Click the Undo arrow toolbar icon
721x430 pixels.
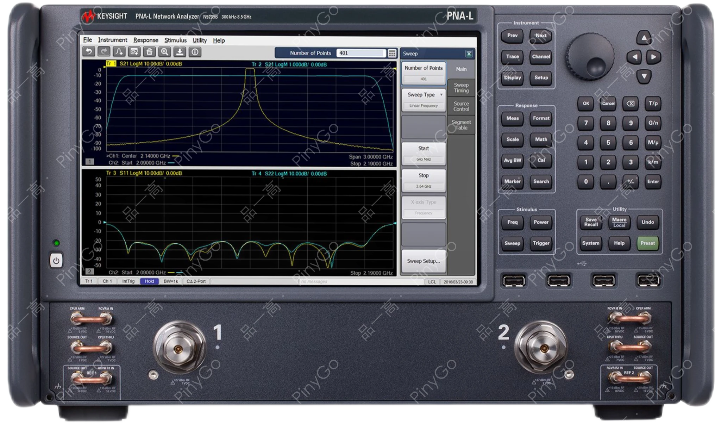tap(89, 52)
